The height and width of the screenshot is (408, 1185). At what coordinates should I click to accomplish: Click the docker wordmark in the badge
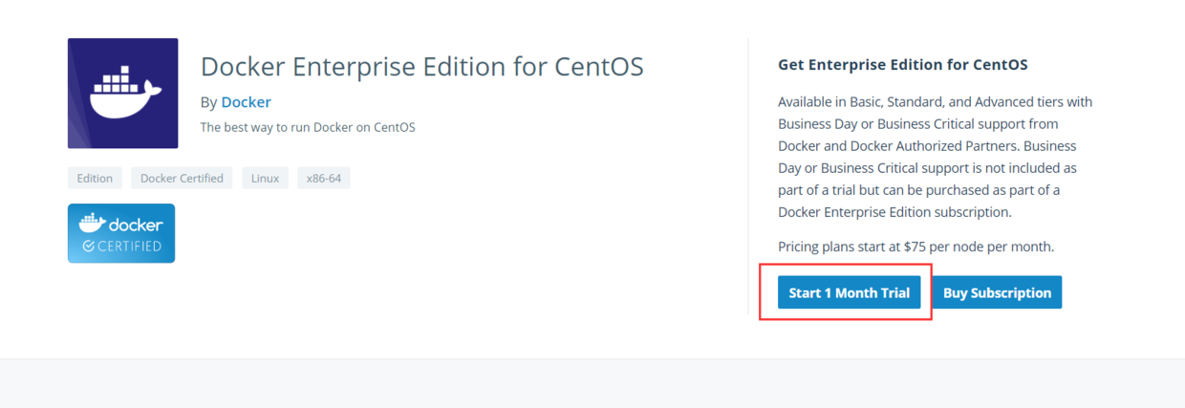[136, 225]
